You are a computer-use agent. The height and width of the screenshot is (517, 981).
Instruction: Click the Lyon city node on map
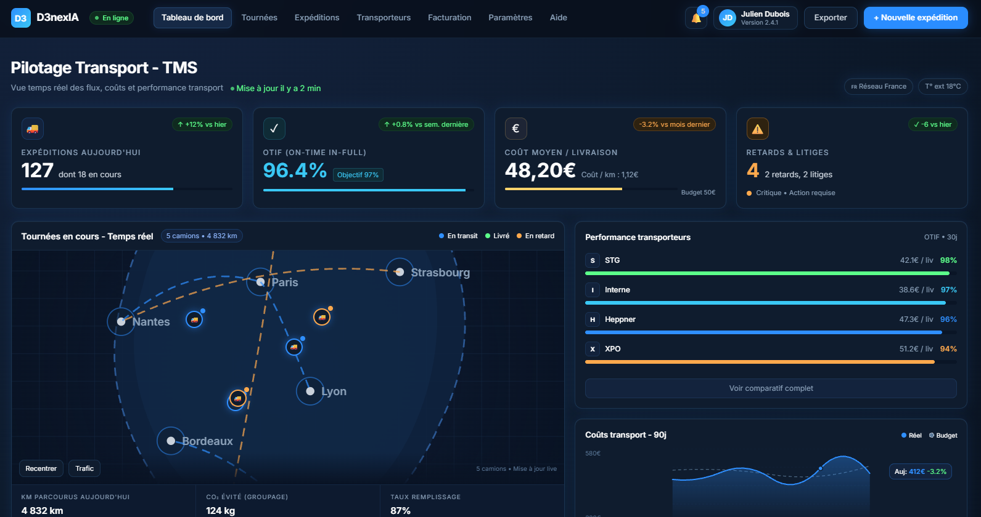[310, 391]
